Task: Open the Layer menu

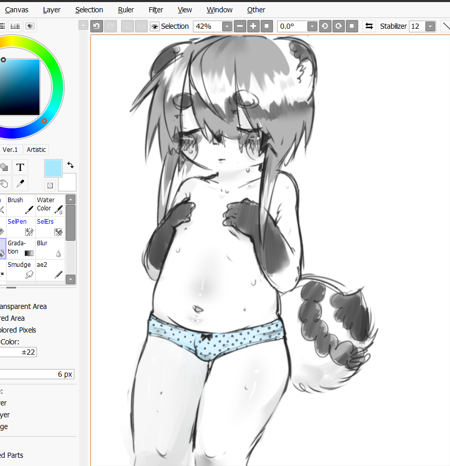Action: point(52,10)
